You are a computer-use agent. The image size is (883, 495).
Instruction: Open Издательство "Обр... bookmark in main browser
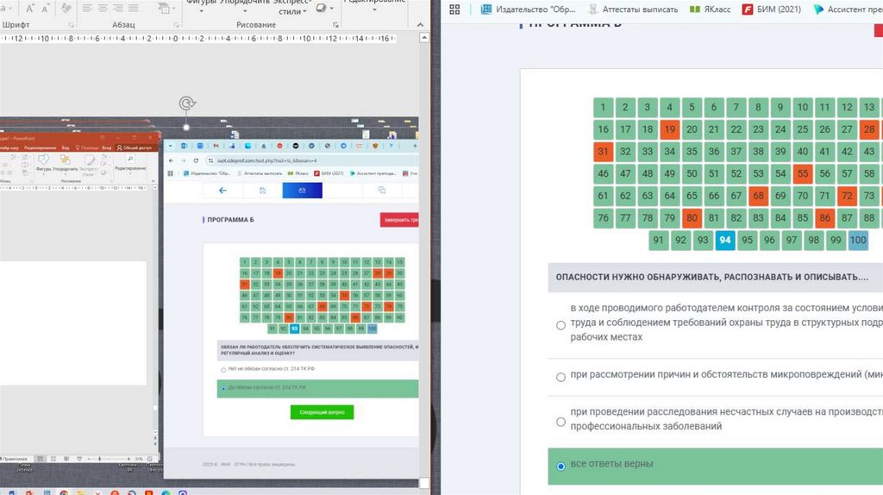pyautogui.click(x=529, y=9)
